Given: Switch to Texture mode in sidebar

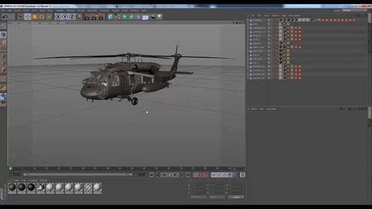Looking at the screenshot, I should pyautogui.click(x=3, y=42).
